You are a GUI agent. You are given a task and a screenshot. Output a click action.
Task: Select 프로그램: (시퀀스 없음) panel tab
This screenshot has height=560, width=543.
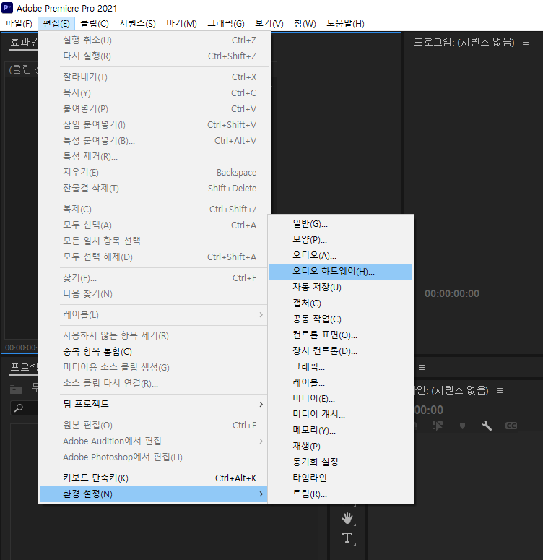tap(464, 42)
